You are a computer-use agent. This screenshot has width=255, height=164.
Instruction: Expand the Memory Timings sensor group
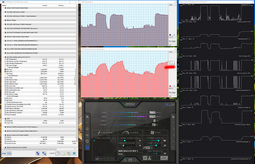tap(3, 20)
